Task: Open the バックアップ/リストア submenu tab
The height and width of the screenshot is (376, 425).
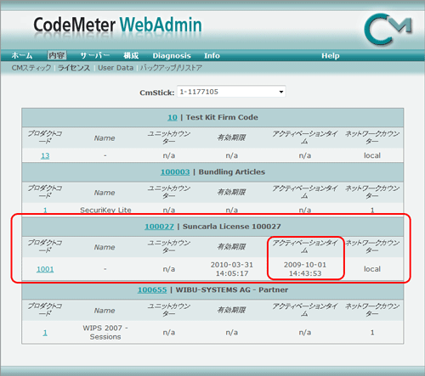Action: pyautogui.click(x=171, y=68)
